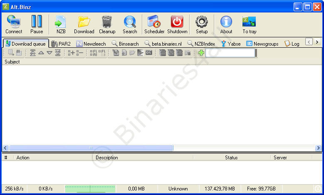Switch to the Binsearch tab

[x=125, y=44]
